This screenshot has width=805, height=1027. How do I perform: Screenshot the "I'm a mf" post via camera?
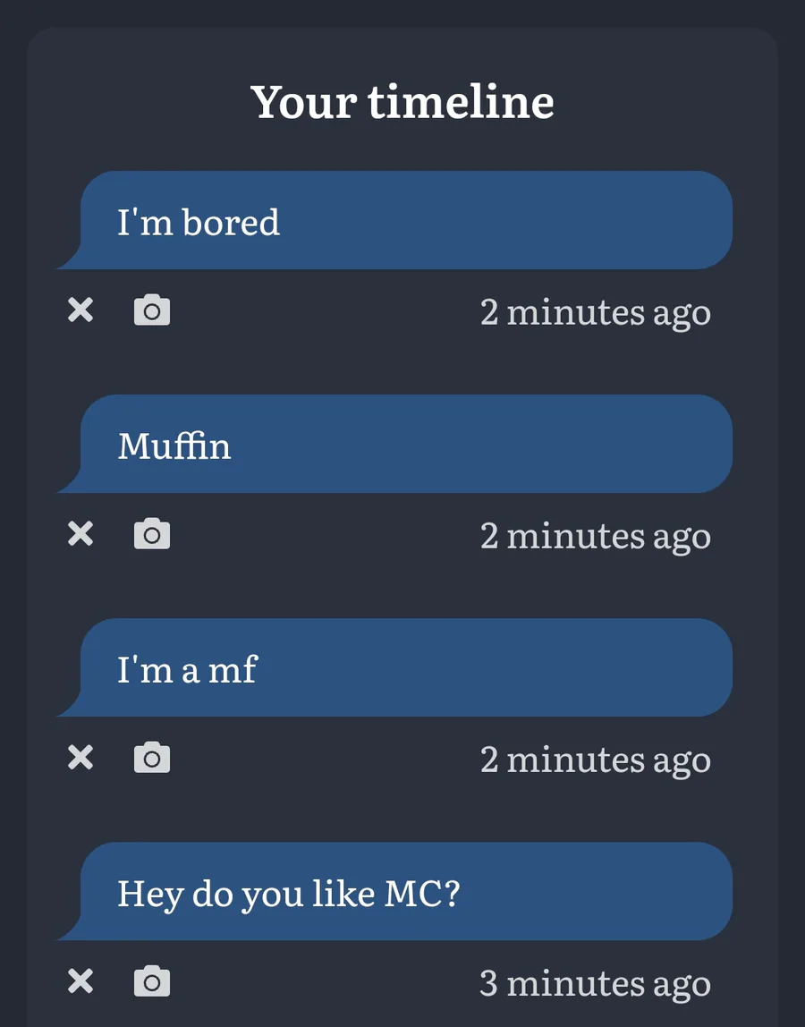(x=152, y=758)
